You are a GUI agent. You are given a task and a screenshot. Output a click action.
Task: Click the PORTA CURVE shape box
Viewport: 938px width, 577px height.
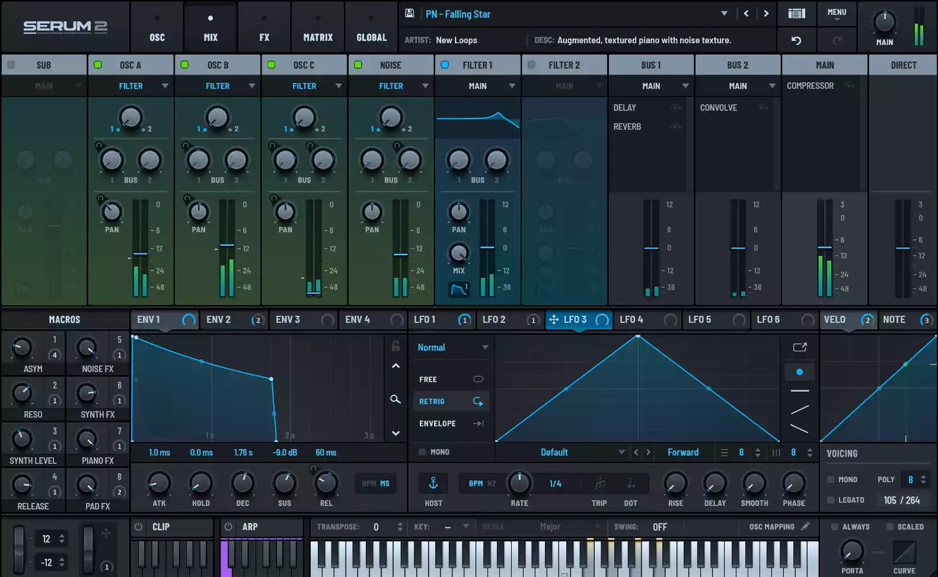coord(904,552)
